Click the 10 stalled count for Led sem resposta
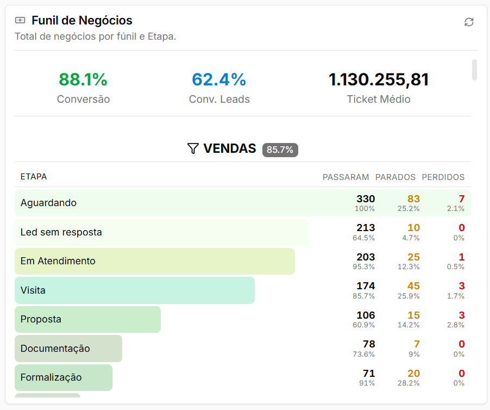 [413, 228]
